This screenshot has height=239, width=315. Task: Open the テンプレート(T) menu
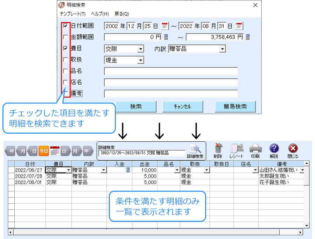point(72,14)
